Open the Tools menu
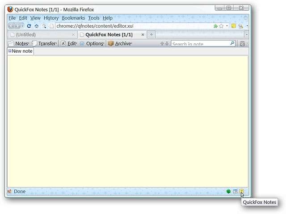This screenshot has height=214, width=286. coord(94,18)
